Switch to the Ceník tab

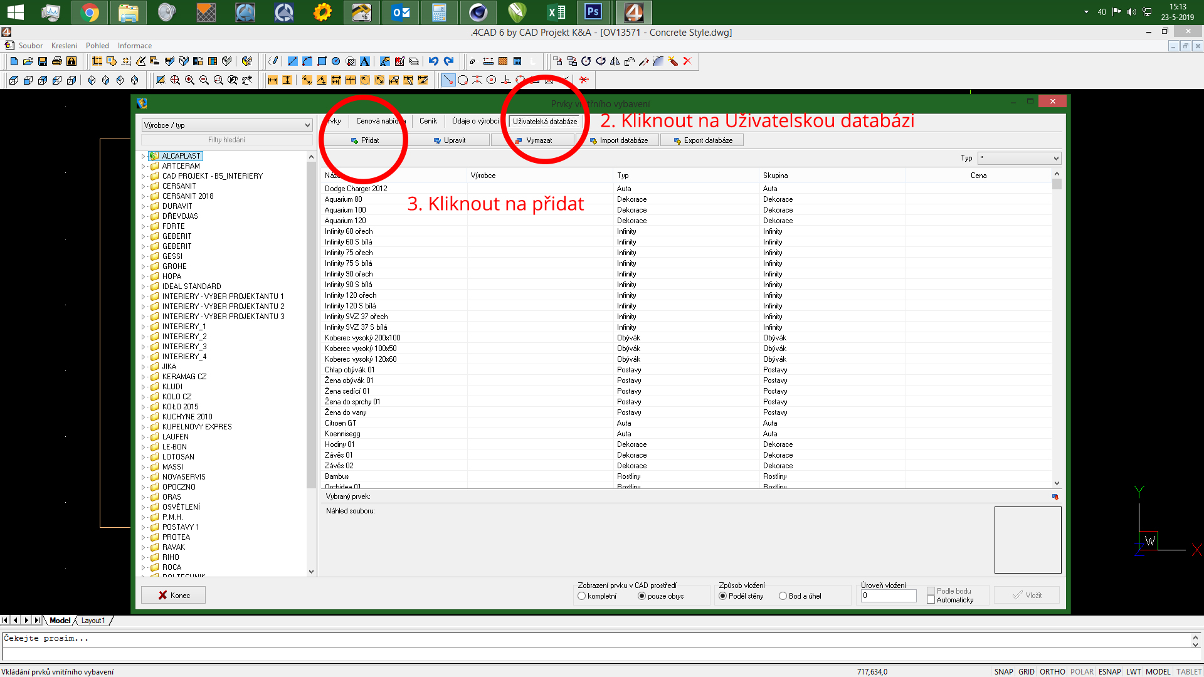[428, 121]
